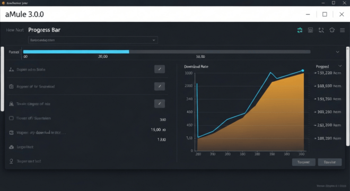Viewport: 350px width, 191px height.
Task: Click the '109,200' legend entry
Action: click(328, 138)
